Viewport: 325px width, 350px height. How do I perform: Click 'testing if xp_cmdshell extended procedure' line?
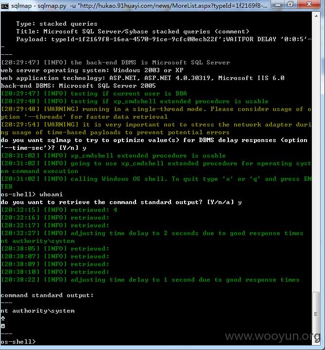click(x=135, y=101)
